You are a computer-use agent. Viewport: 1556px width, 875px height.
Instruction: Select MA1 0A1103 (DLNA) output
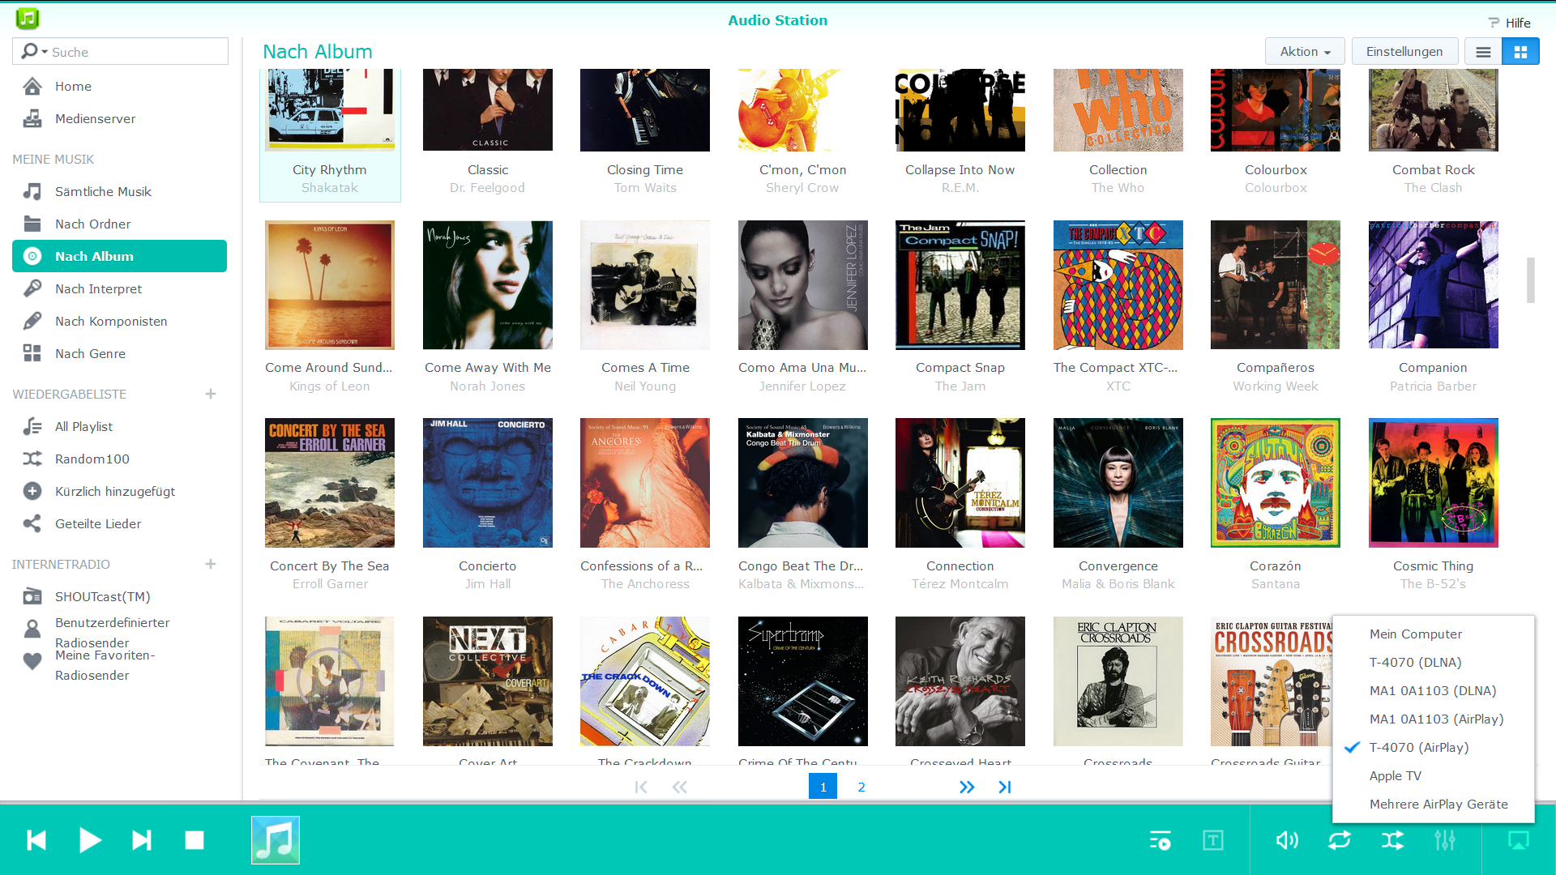[1434, 690]
